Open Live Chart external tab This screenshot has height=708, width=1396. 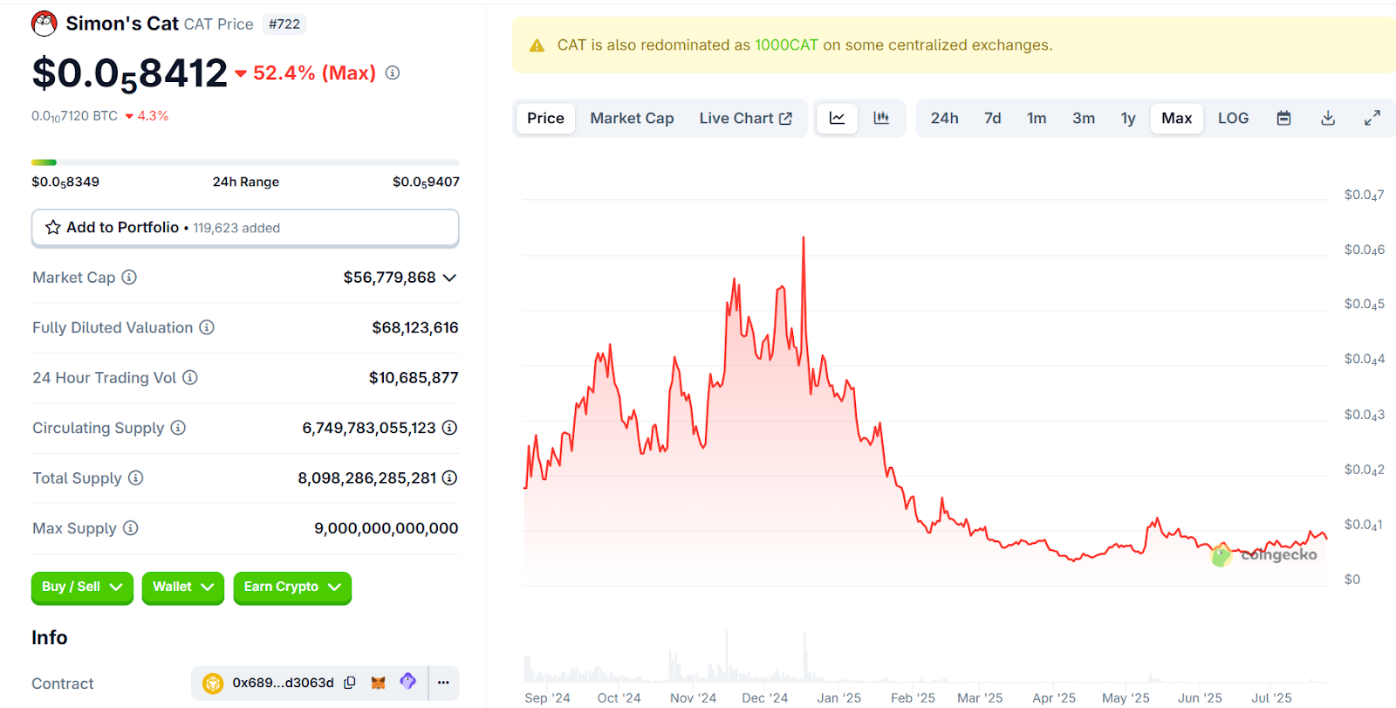click(745, 118)
